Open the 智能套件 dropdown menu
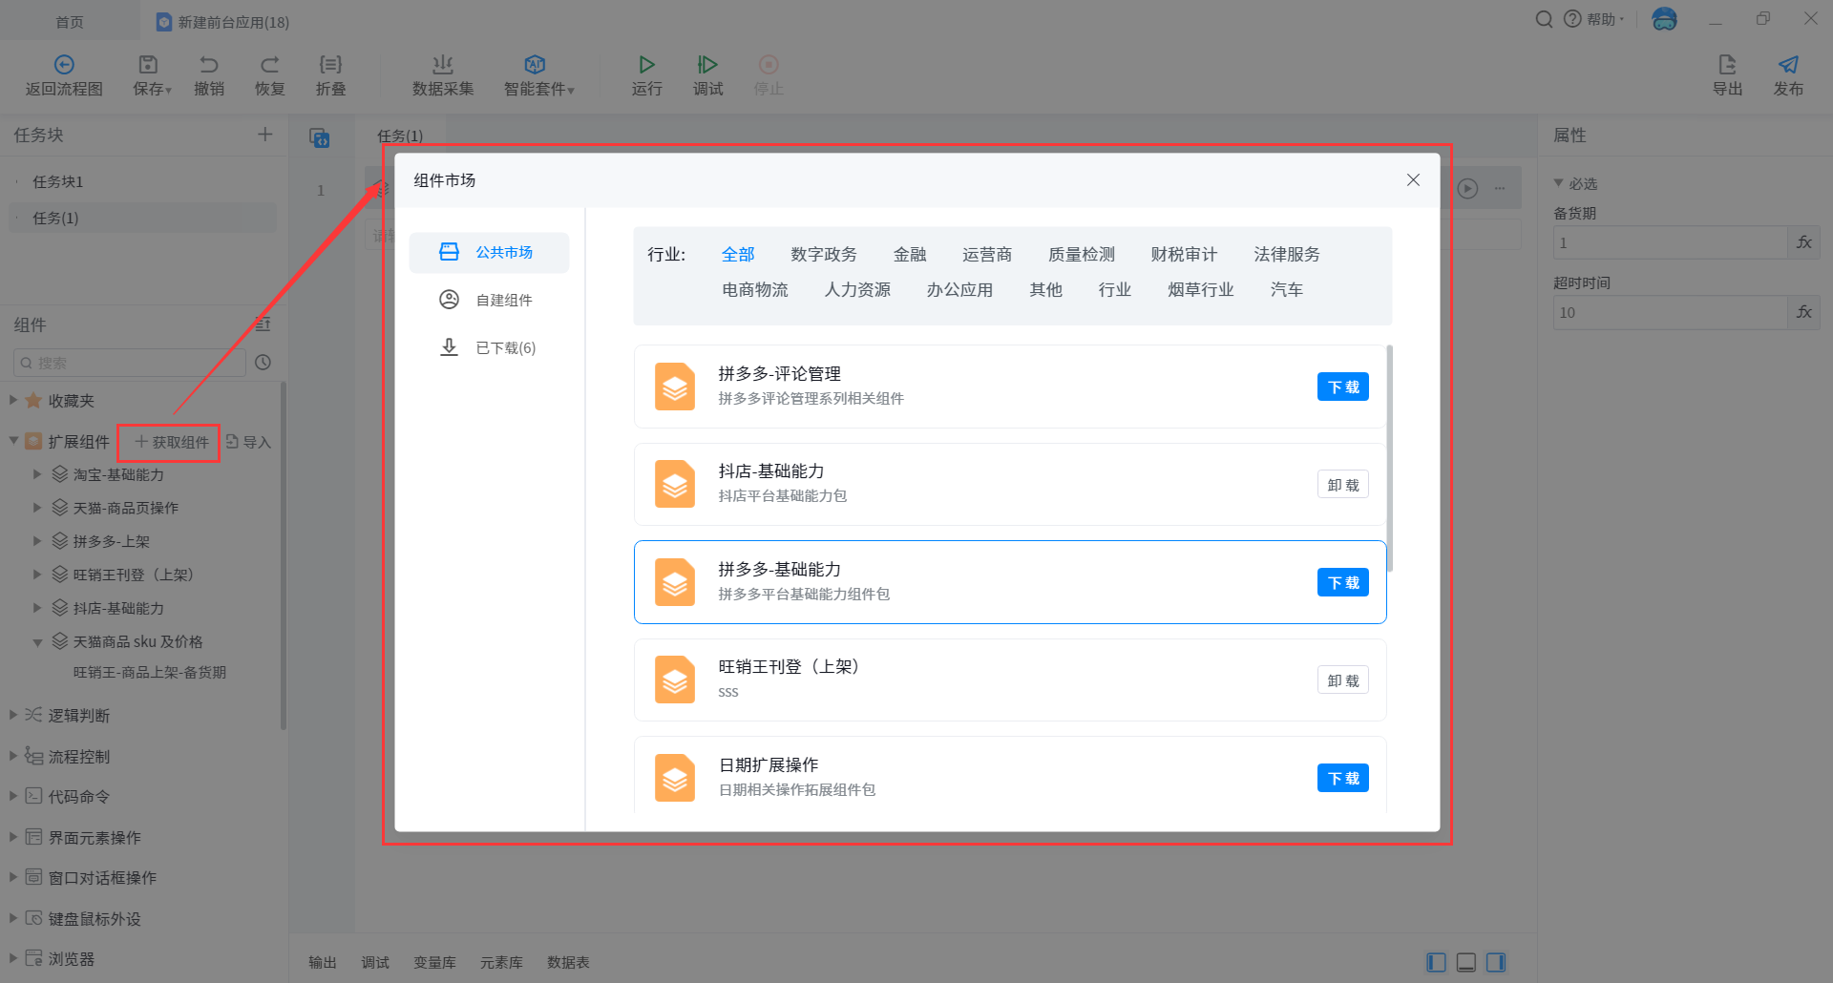 538,74
